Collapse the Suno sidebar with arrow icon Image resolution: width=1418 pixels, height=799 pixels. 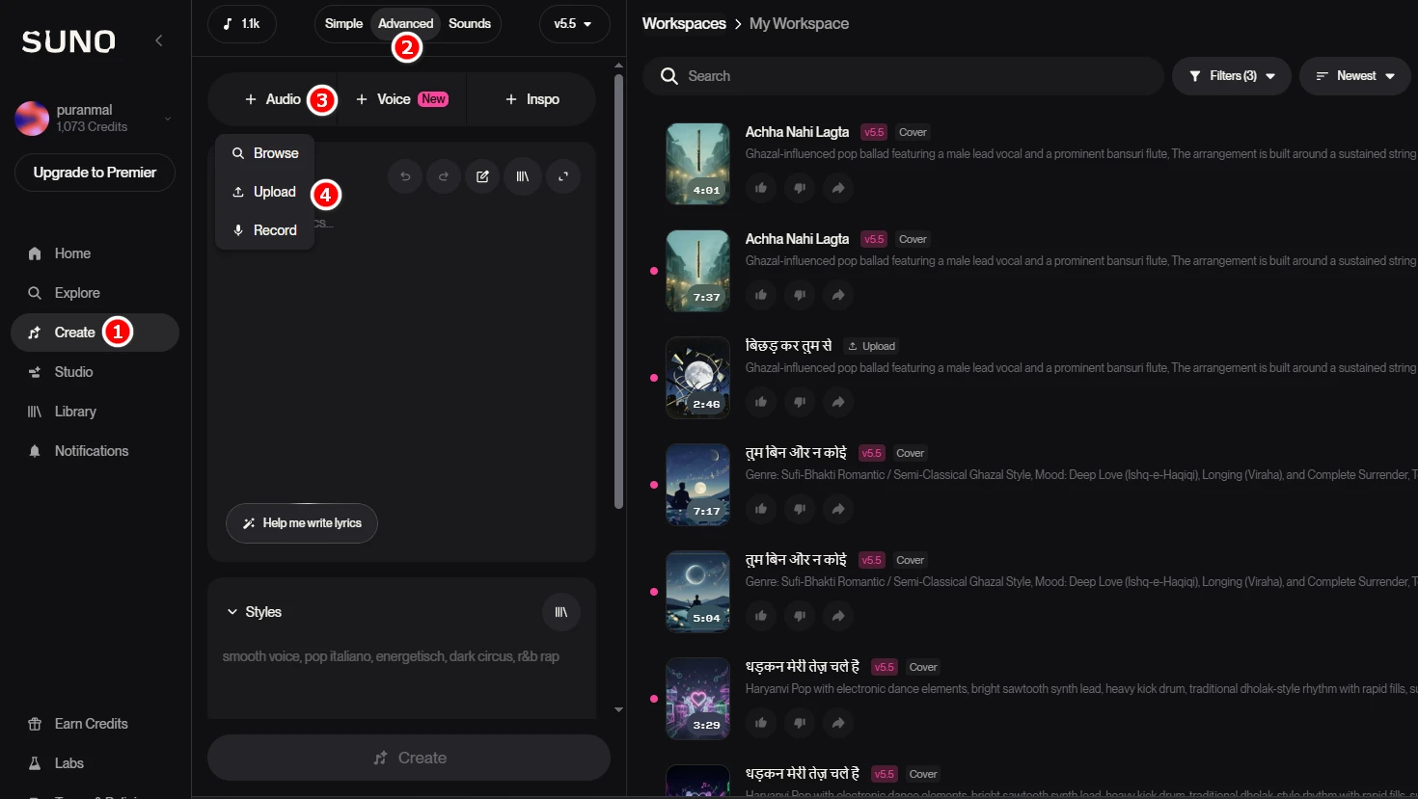point(159,40)
